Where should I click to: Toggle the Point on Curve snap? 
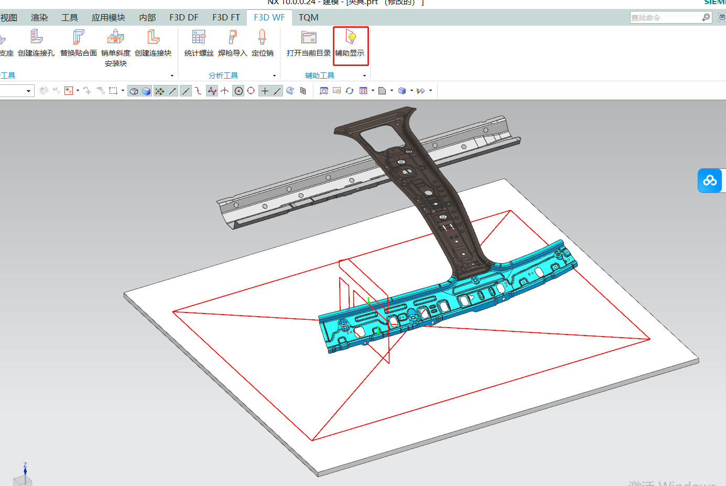click(x=277, y=91)
